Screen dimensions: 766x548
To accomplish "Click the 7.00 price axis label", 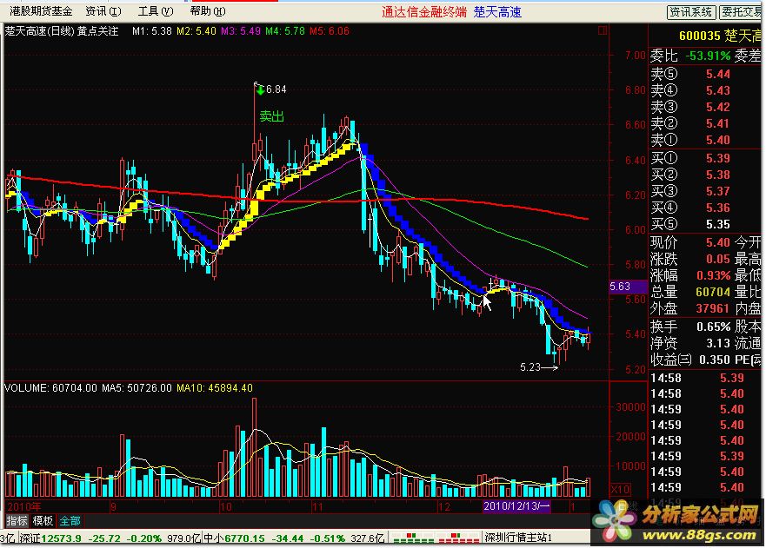I will tap(636, 55).
